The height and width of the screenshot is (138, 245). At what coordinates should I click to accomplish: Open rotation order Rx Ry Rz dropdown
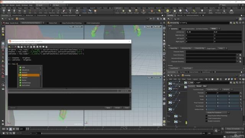[227, 89]
